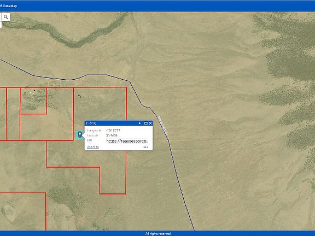Image resolution: width=315 pixels, height=236 pixels.
Task: Click the All rights reserved footer text
Action: click(x=158, y=234)
